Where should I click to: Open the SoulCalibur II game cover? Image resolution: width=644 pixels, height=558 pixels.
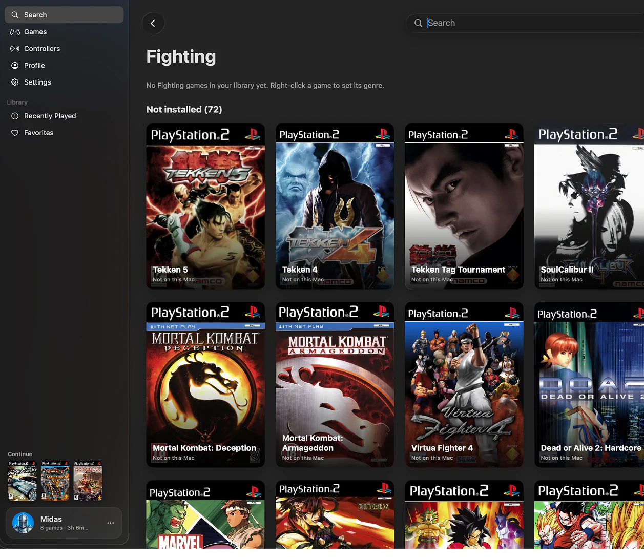(x=589, y=206)
